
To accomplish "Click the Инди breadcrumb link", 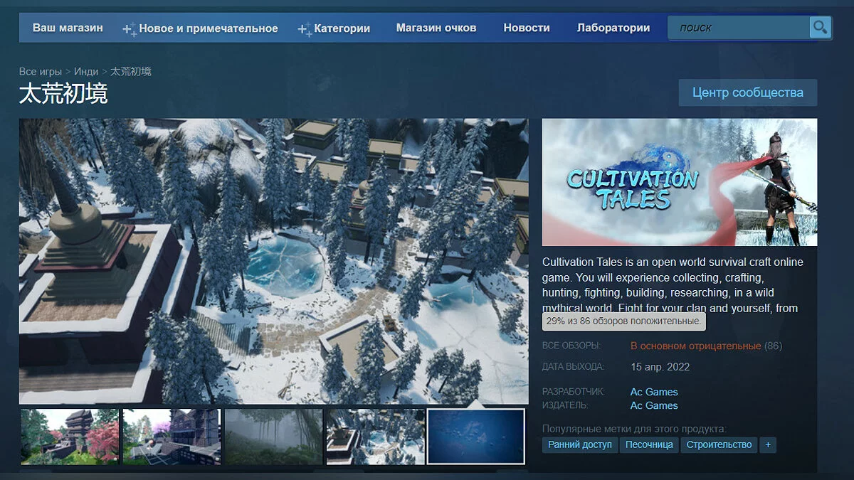I will tap(86, 71).
